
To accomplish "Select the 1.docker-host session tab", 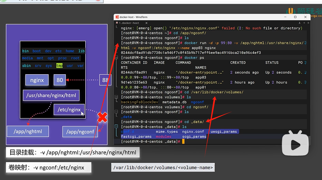I will pyautogui.click(x=129, y=23).
